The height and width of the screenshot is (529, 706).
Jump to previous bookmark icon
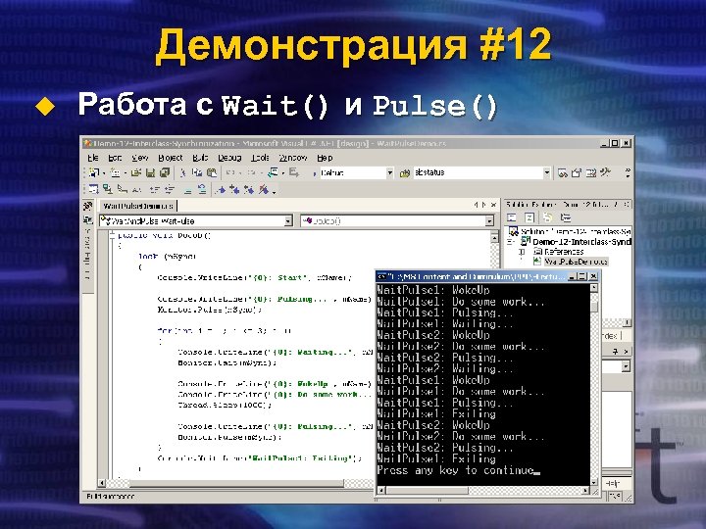click(249, 190)
